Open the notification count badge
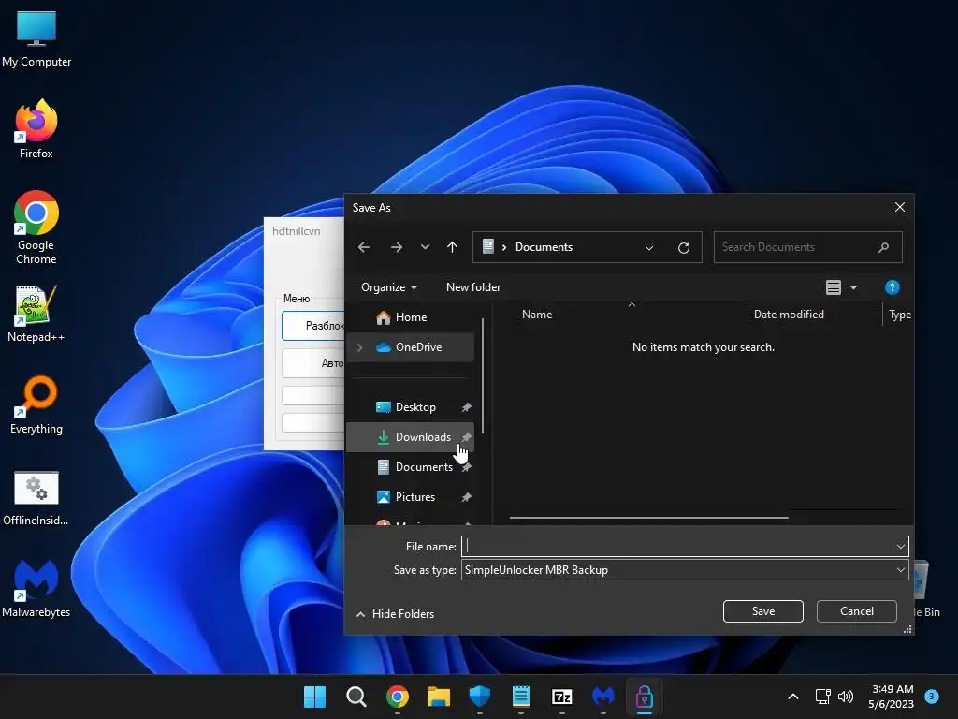The height and width of the screenshot is (719, 958). [x=932, y=697]
